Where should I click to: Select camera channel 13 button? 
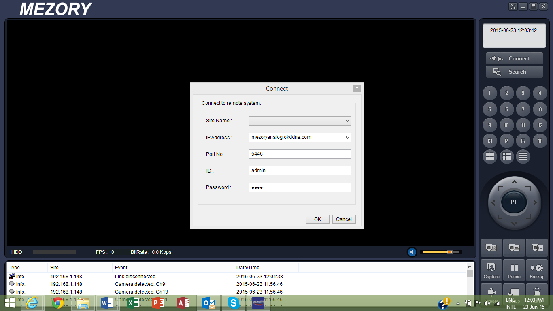pyautogui.click(x=490, y=141)
